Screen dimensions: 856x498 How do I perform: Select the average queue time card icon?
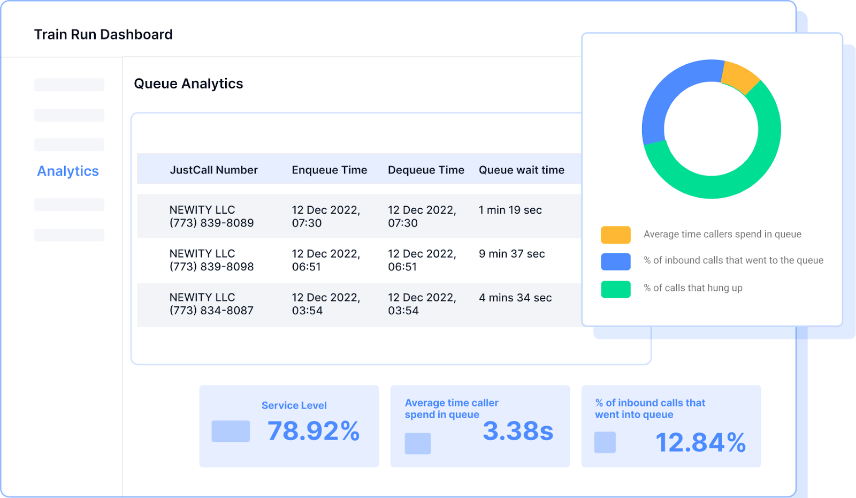pos(417,443)
